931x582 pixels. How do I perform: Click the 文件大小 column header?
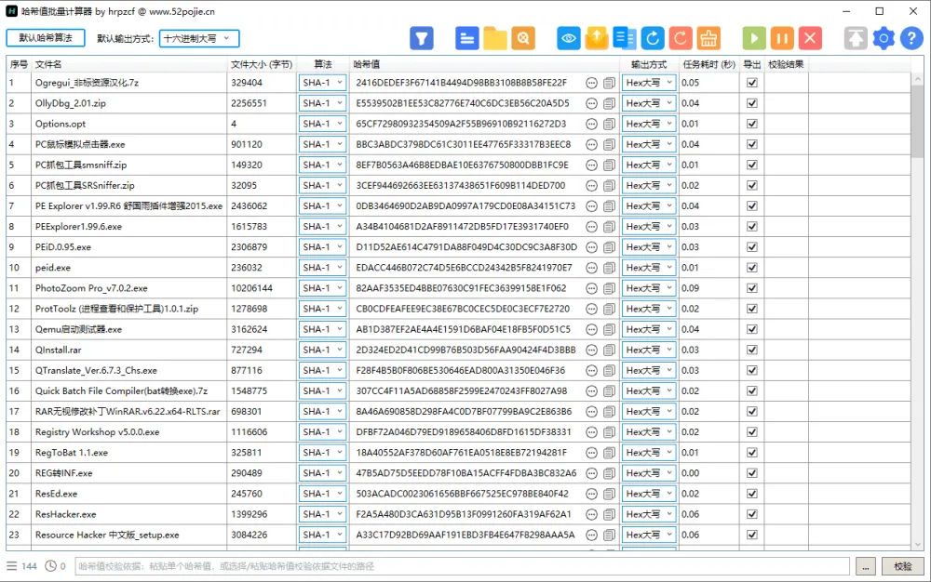tap(262, 64)
